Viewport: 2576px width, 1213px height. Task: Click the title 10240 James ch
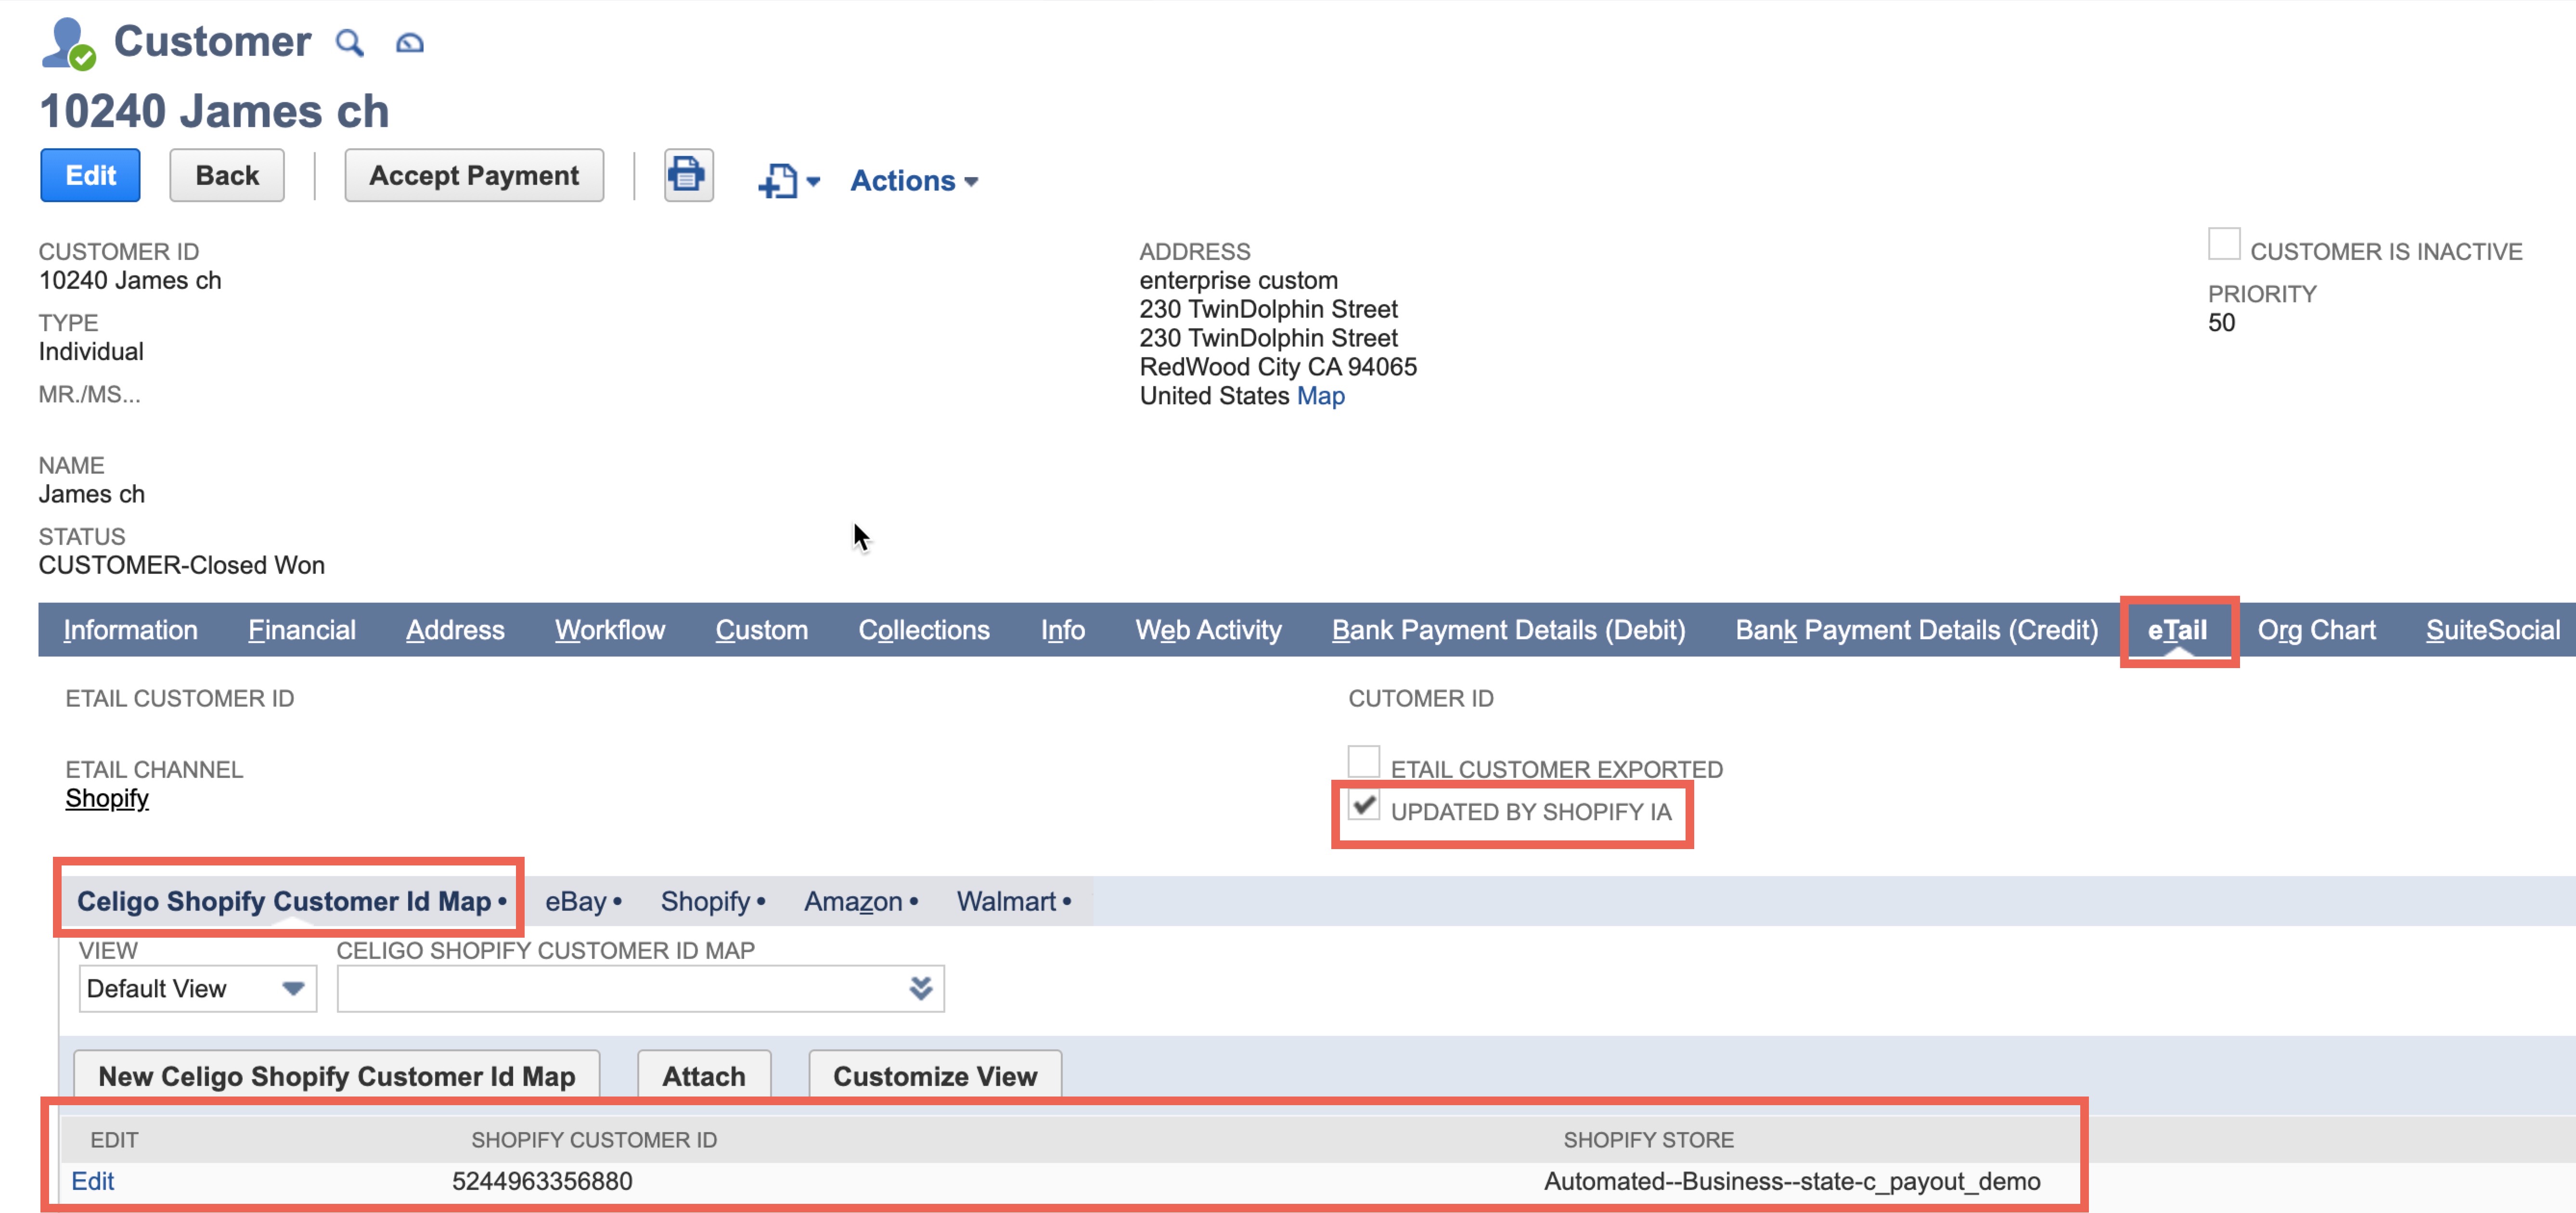(x=214, y=111)
